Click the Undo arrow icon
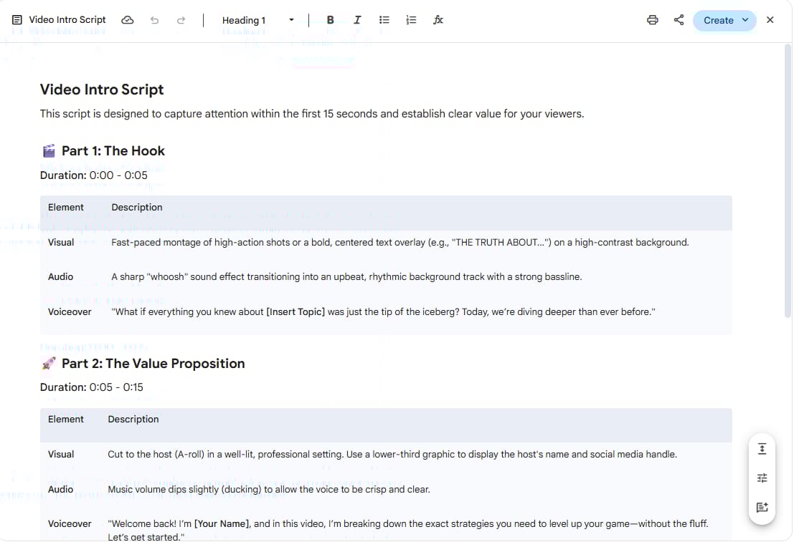 [x=154, y=20]
